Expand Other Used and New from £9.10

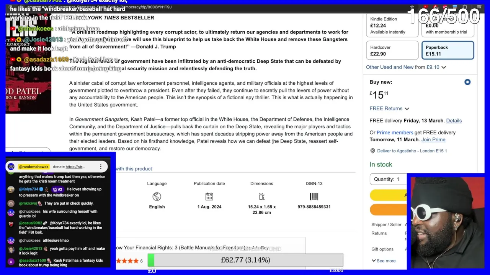click(x=406, y=67)
